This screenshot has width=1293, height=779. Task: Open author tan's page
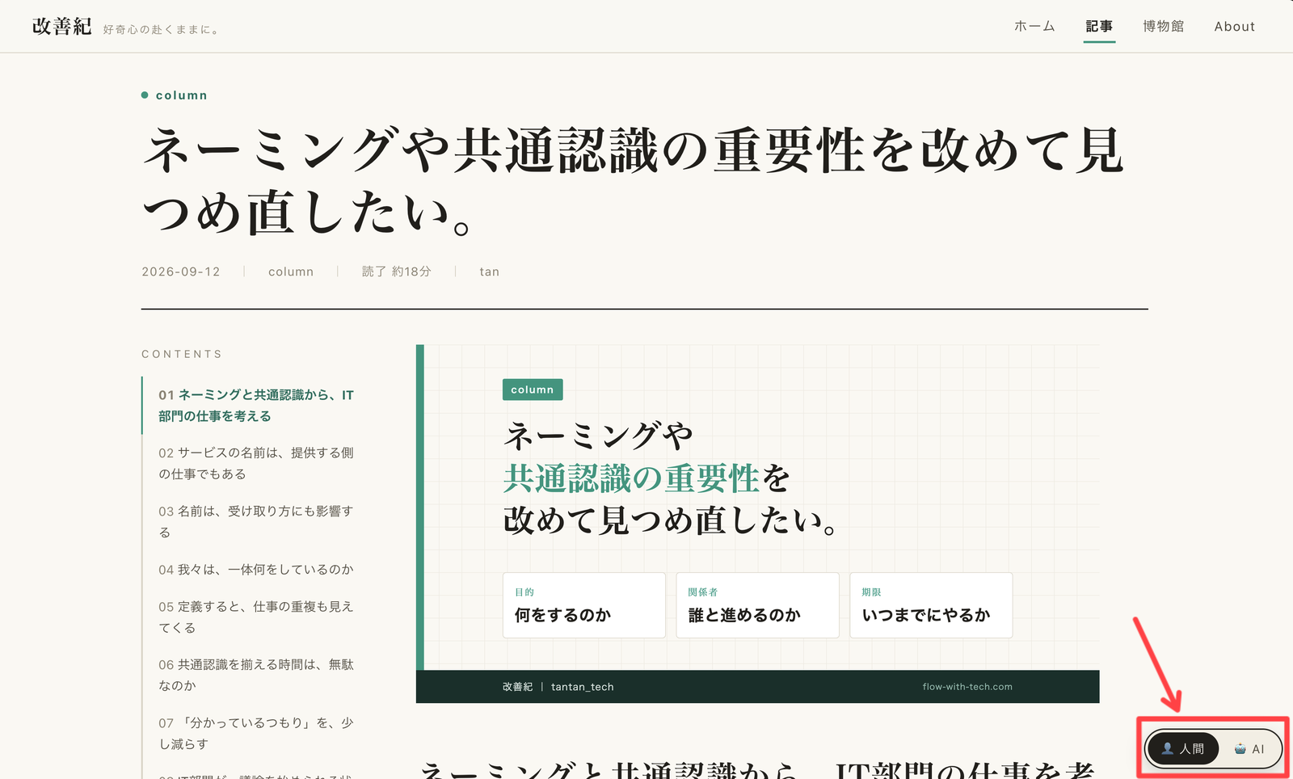pyautogui.click(x=490, y=272)
